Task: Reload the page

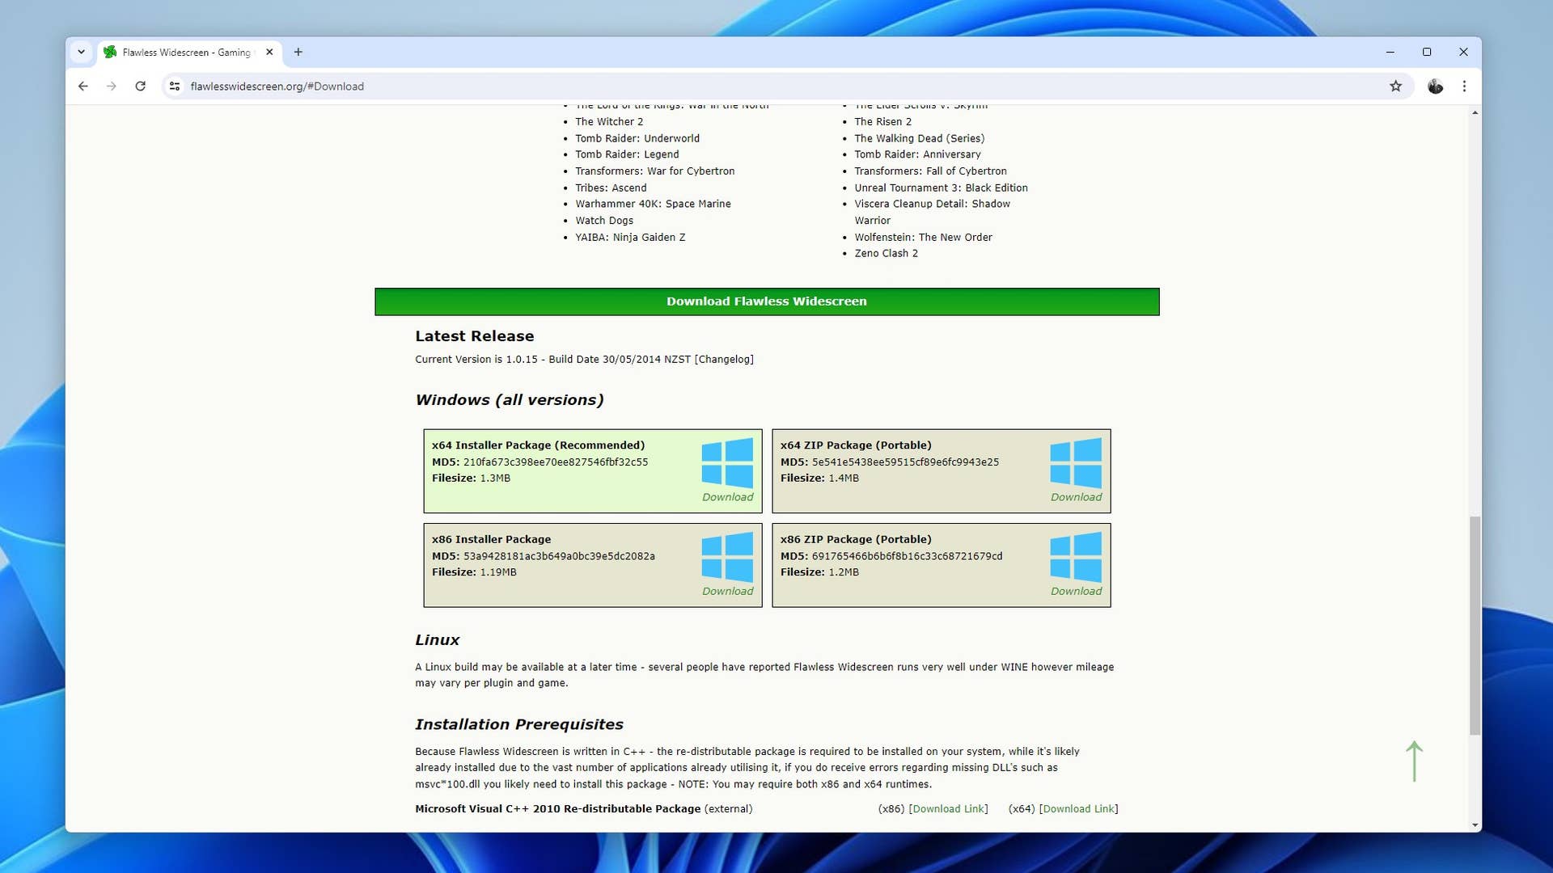Action: point(140,86)
